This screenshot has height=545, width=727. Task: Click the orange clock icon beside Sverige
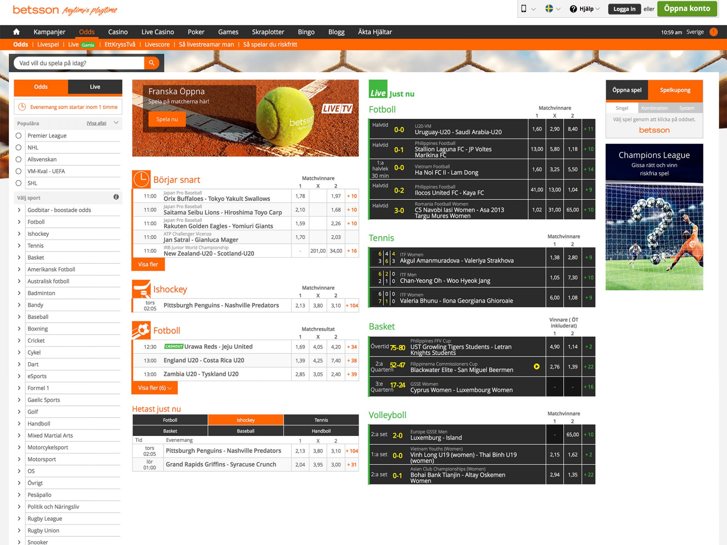(x=714, y=32)
